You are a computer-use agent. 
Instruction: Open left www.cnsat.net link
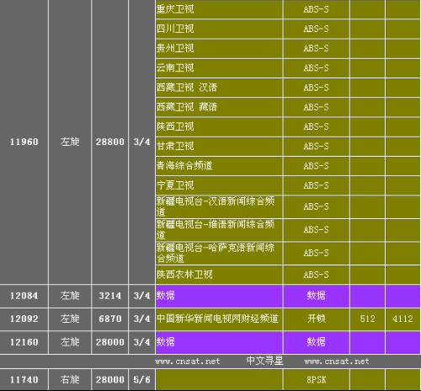(x=188, y=362)
